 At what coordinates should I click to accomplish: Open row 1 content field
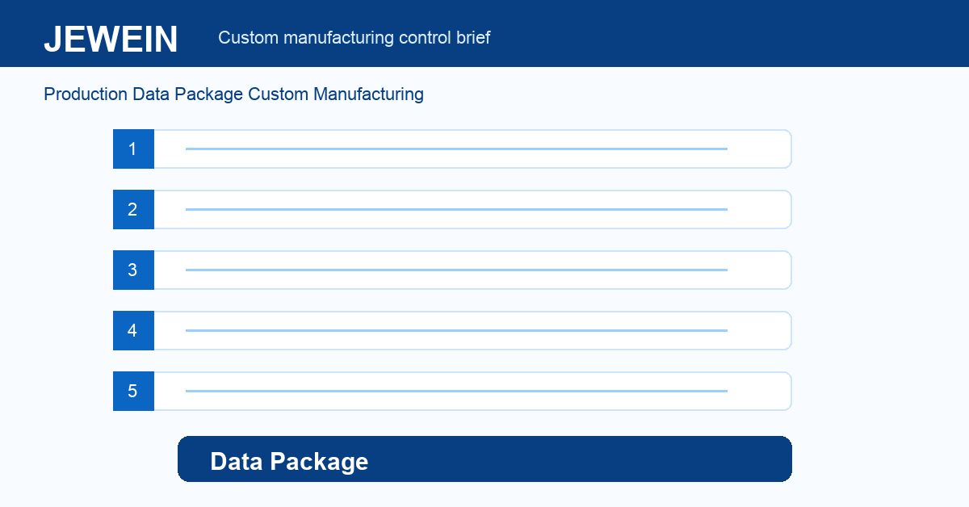pyautogui.click(x=472, y=149)
